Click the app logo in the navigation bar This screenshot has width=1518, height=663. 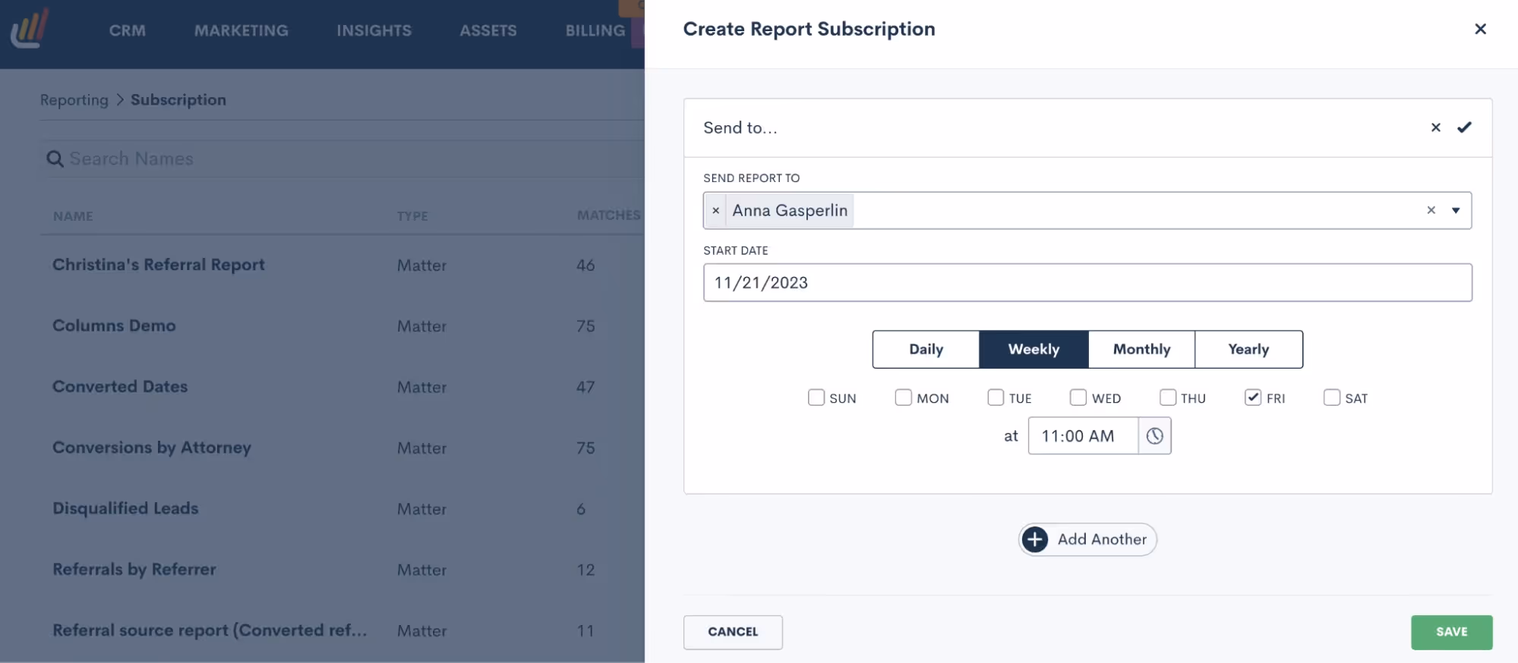point(30,29)
